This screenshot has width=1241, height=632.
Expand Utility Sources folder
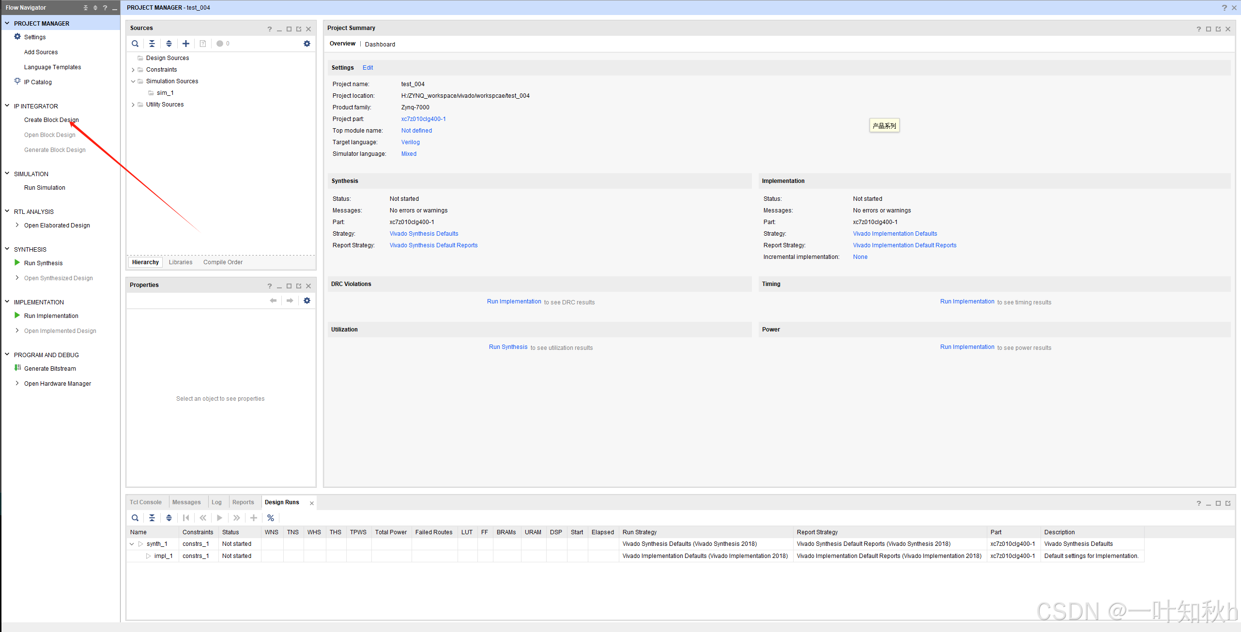[133, 105]
